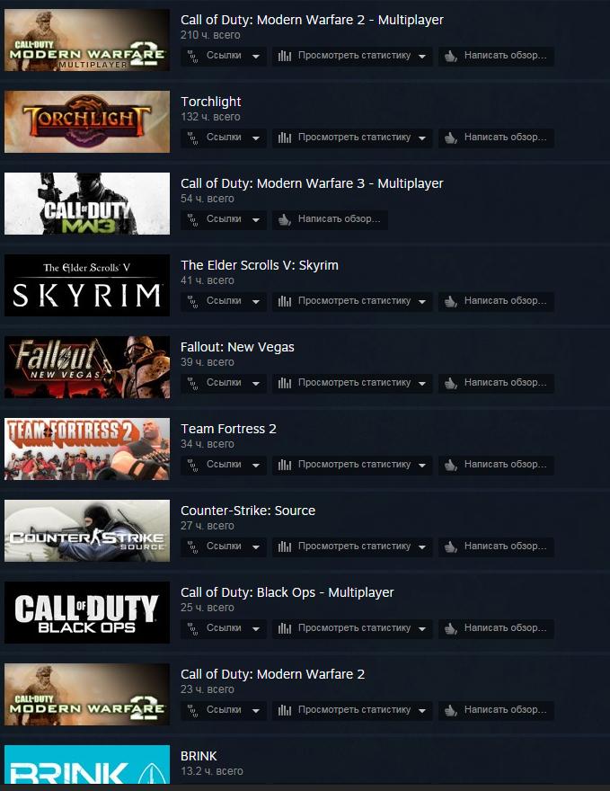610x791 pixels.
Task: Click the links chain icon for Fallout: New Vegas
Action: click(x=192, y=383)
